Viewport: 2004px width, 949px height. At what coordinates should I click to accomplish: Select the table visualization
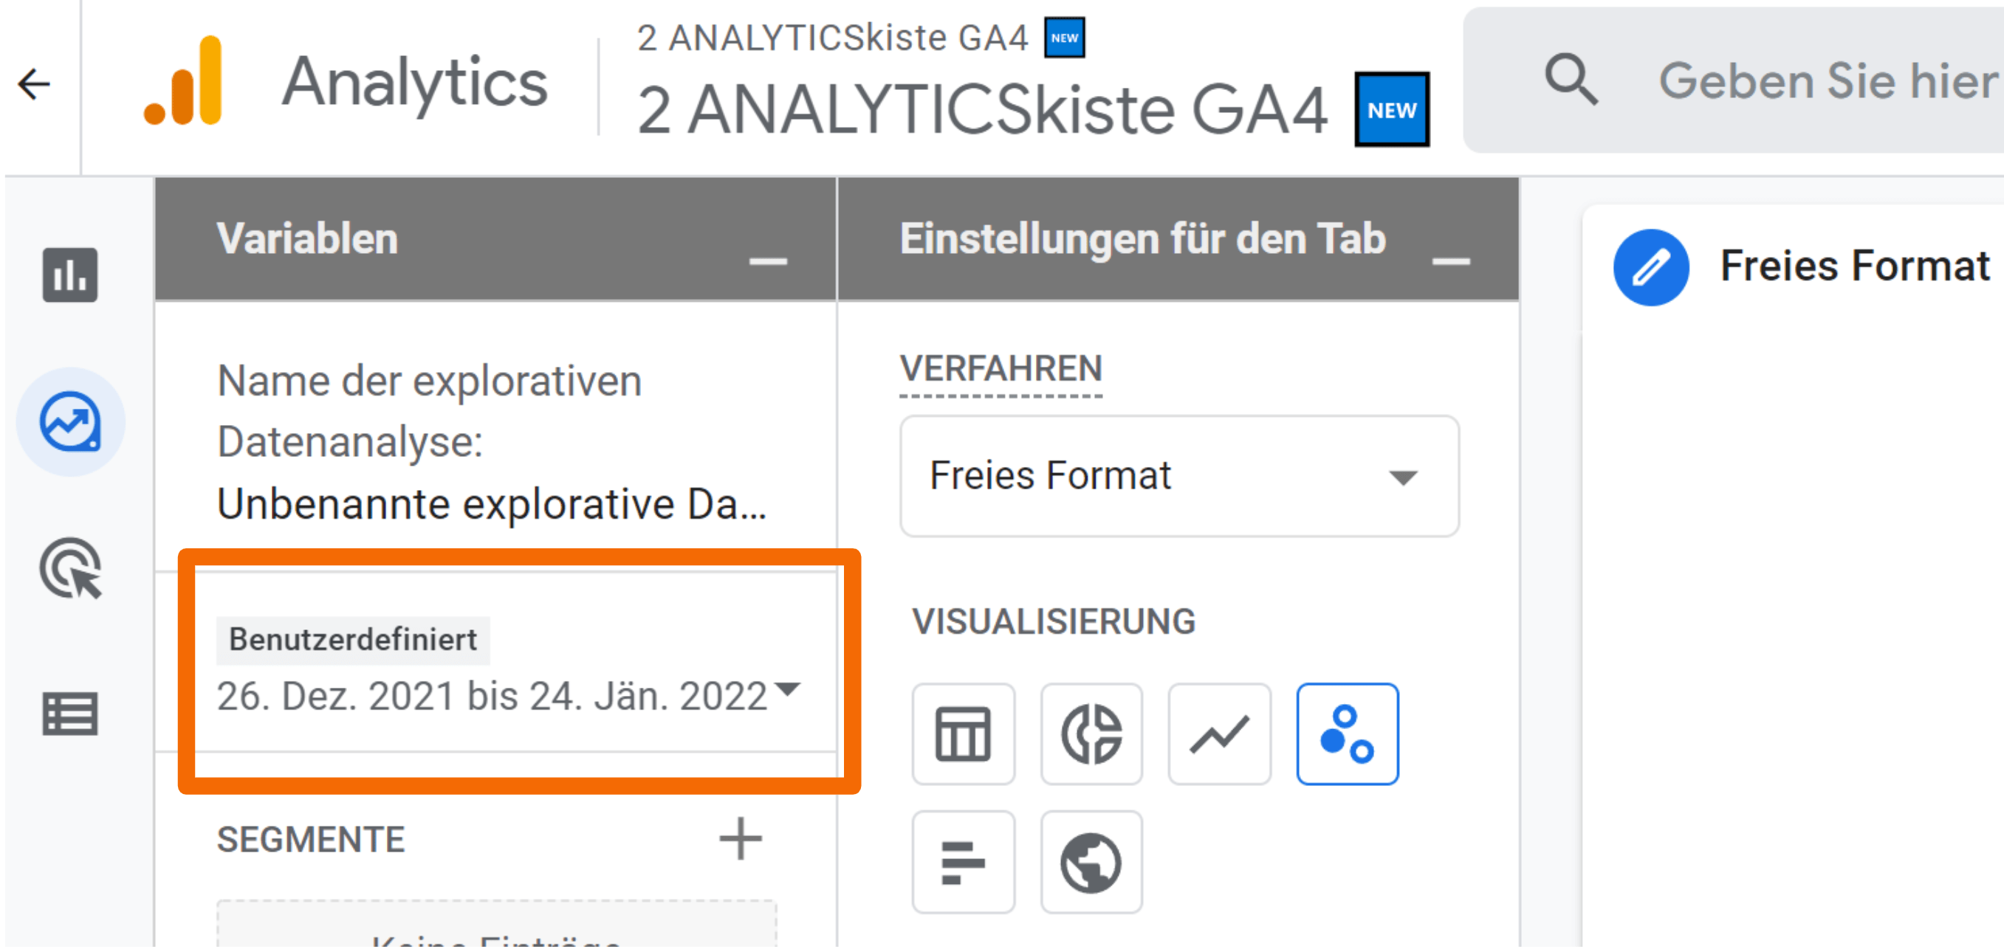click(x=964, y=734)
